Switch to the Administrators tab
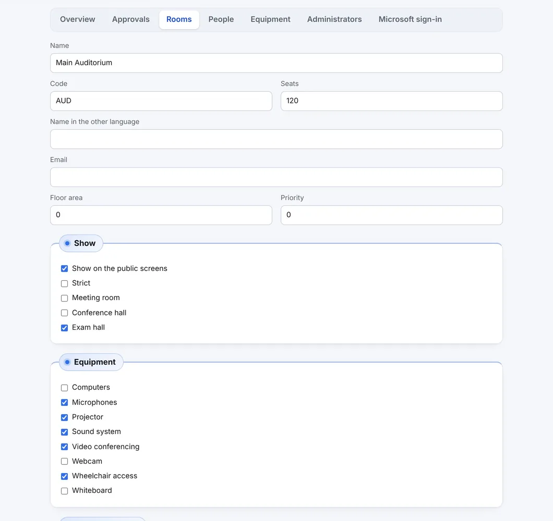Screen dimensions: 553x521 tap(334, 19)
